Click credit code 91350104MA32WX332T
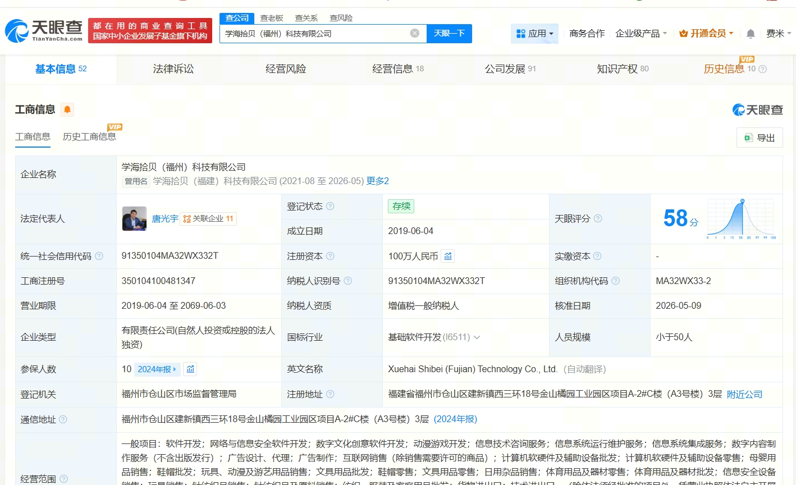The height and width of the screenshot is (485, 796). [170, 256]
